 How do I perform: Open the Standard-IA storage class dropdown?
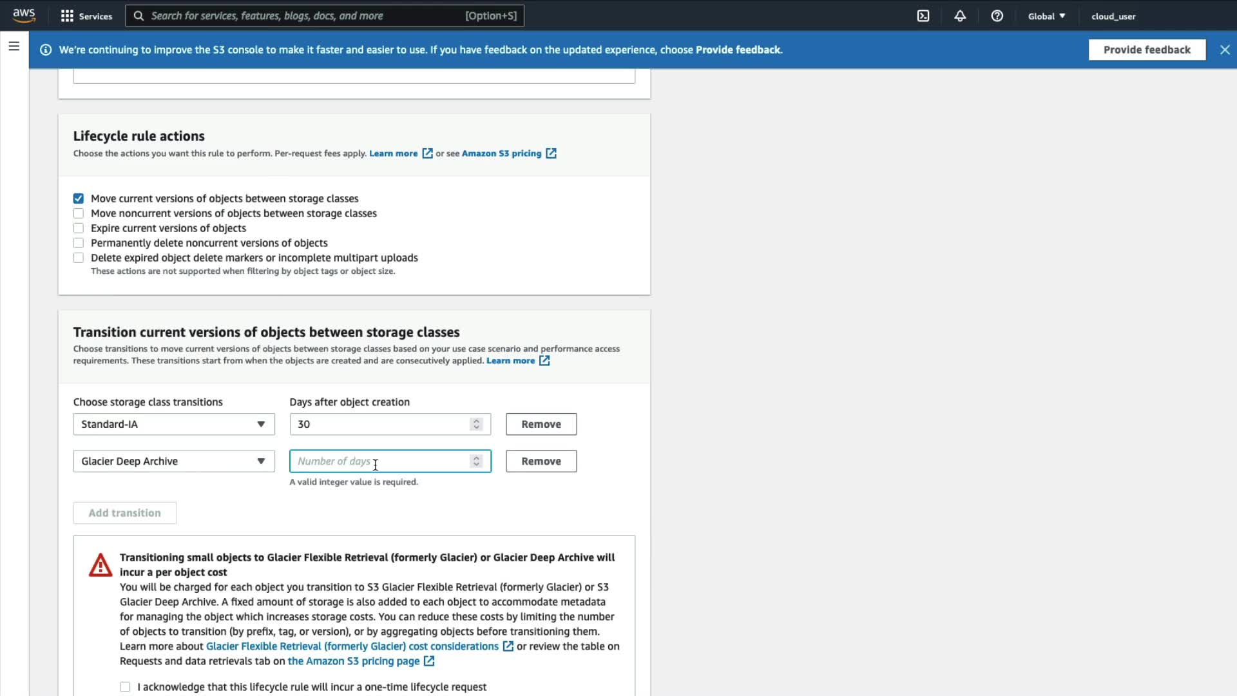(174, 424)
